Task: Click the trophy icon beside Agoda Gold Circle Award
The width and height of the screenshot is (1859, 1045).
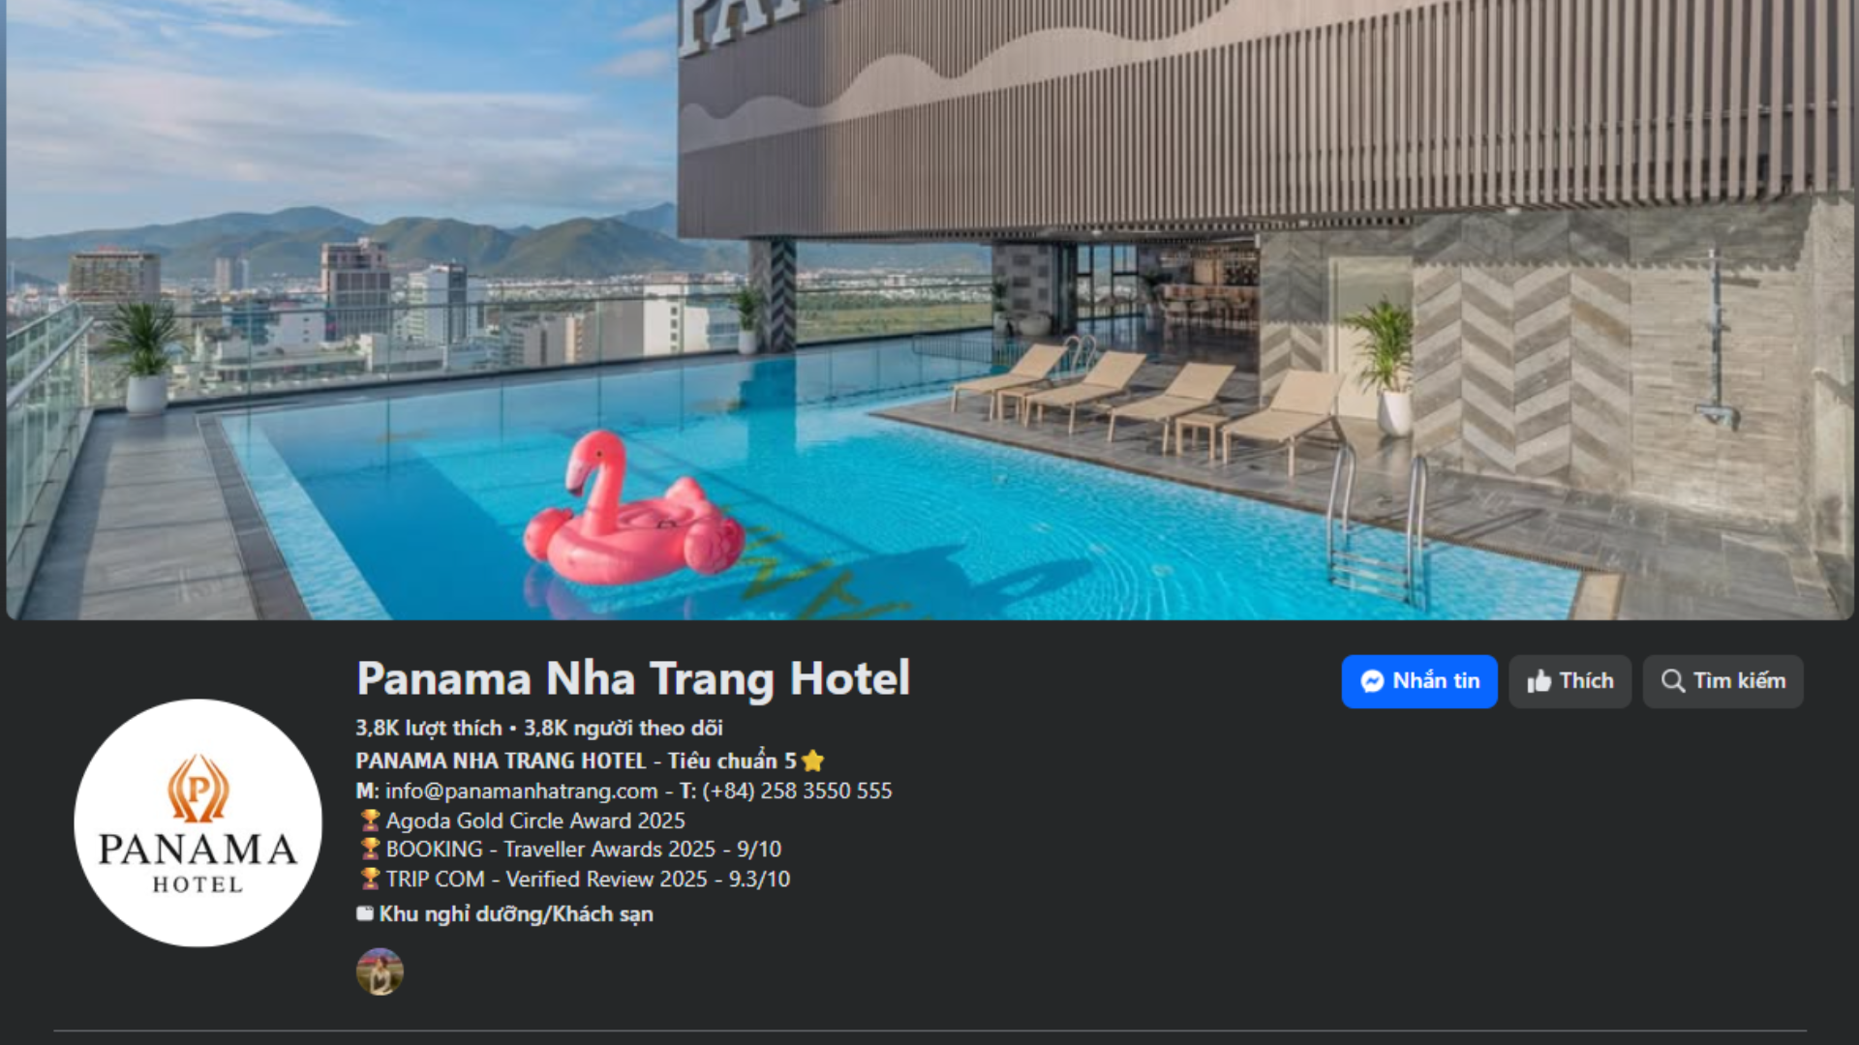Action: [370, 821]
